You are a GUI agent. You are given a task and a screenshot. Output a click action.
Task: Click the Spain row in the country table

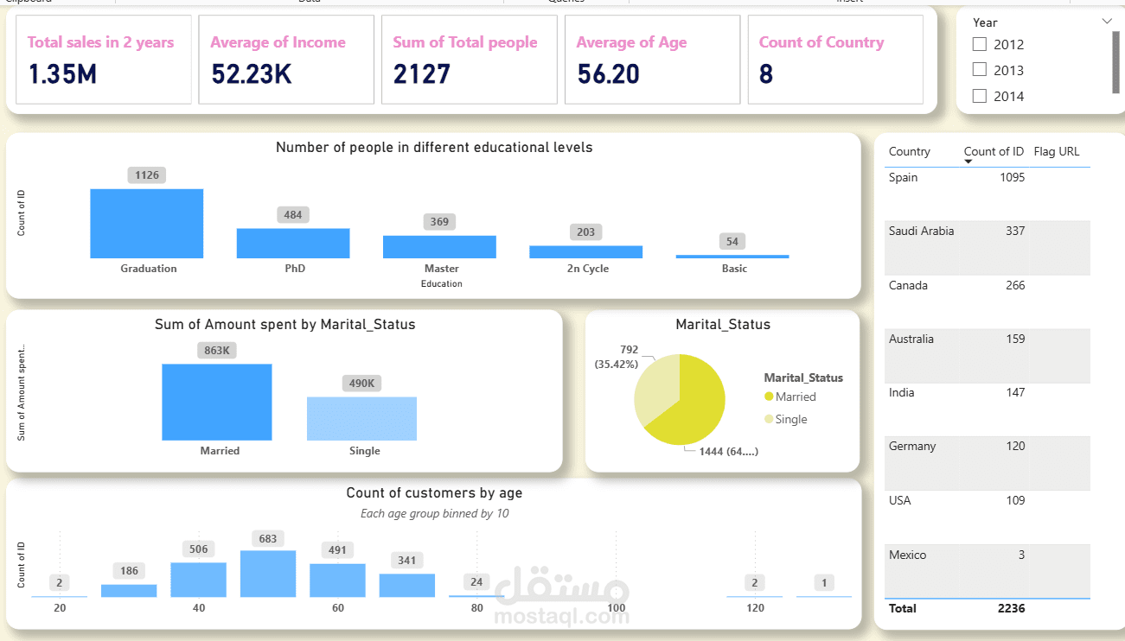(x=987, y=194)
